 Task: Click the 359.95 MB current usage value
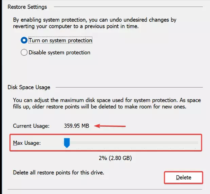pyautogui.click(x=76, y=126)
